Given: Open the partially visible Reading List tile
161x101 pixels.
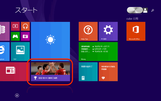Looking at the screenshot, I should tap(5, 31).
